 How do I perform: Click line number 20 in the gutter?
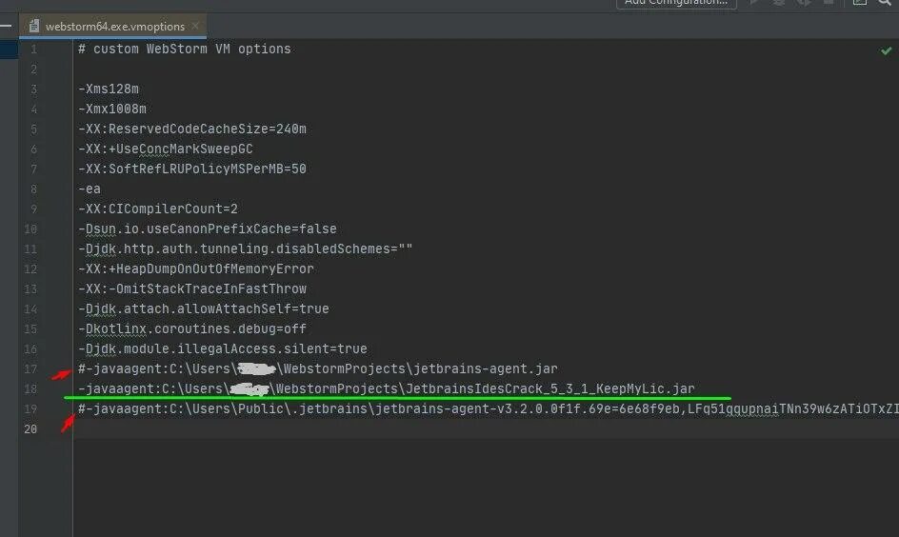tap(30, 429)
